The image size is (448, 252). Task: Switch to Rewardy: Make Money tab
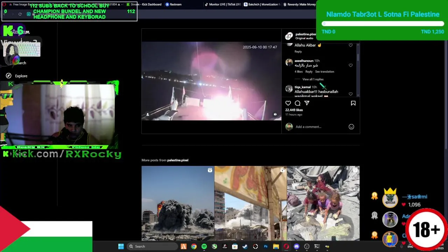(299, 5)
